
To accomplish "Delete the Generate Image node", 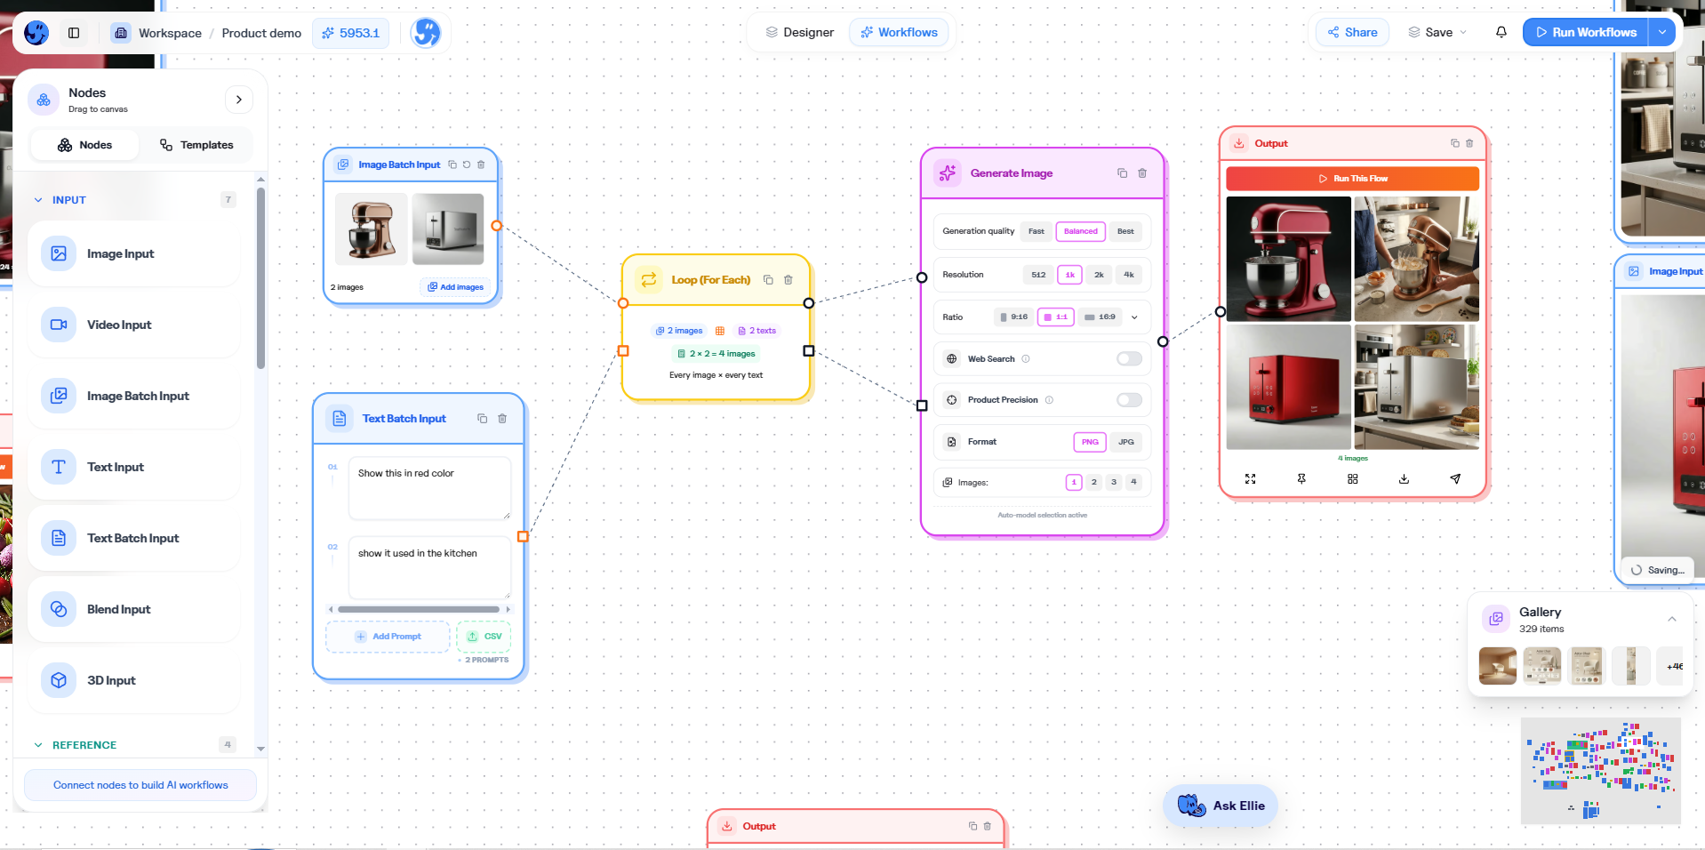I will click(1142, 173).
